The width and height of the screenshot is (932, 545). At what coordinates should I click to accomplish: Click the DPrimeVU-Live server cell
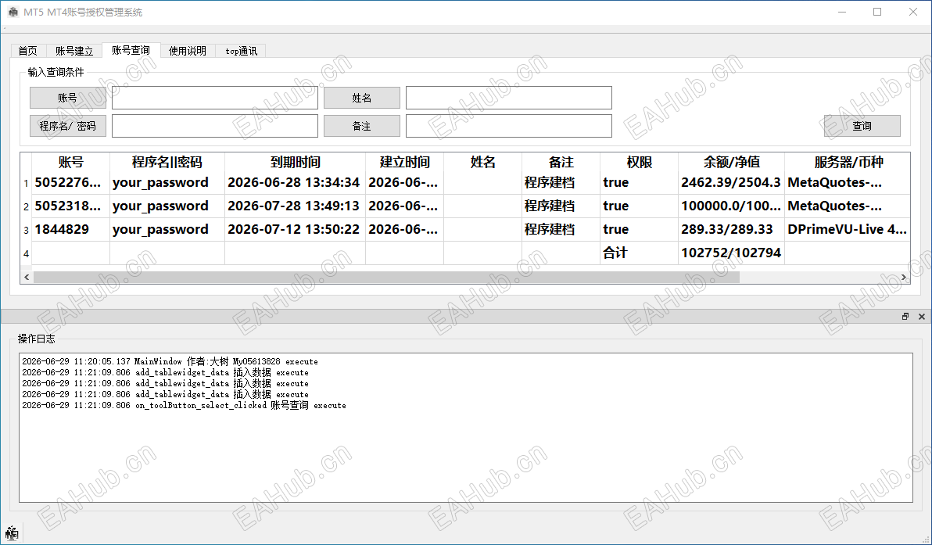[x=847, y=229]
